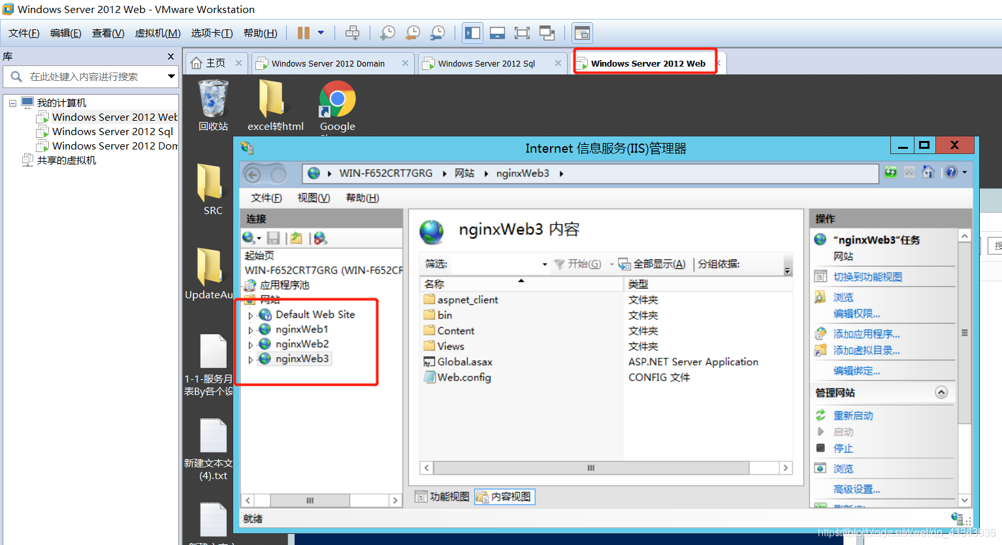Open the 回收站 desktop icon

pyautogui.click(x=214, y=106)
